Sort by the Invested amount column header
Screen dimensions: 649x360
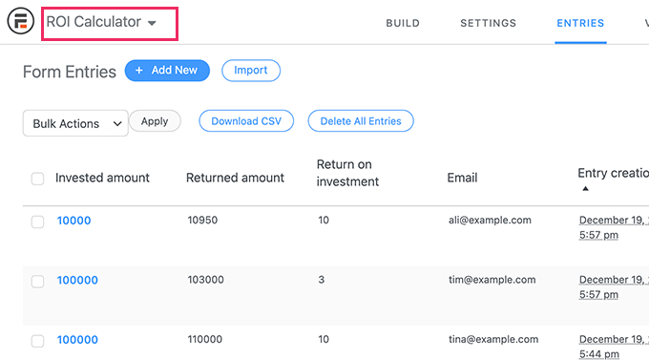(102, 178)
